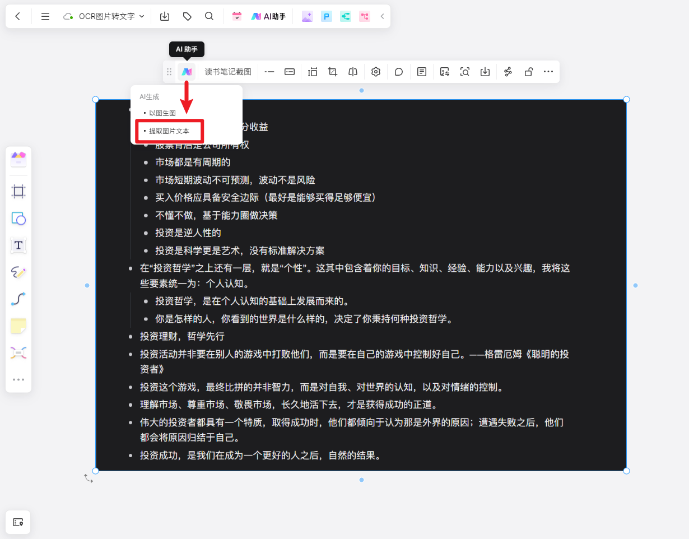Open the Mind Map tool
This screenshot has width=689, height=539.
[x=18, y=352]
